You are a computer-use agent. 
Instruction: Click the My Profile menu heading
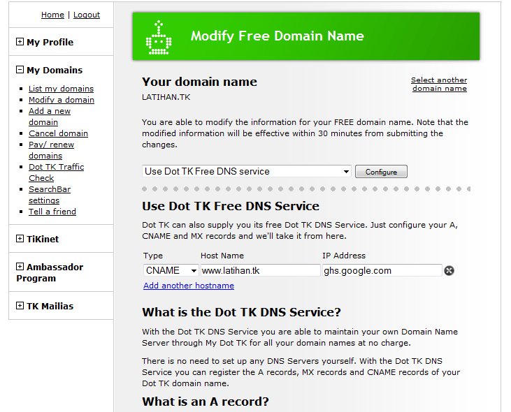tap(50, 42)
